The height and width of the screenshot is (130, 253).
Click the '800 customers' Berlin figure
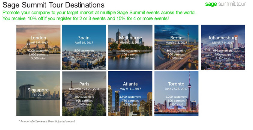click(176, 51)
